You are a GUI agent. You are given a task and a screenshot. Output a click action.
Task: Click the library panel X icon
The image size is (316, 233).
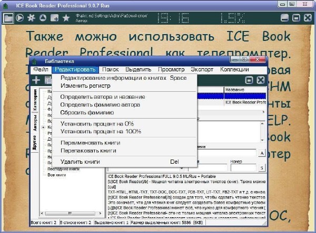260,80
